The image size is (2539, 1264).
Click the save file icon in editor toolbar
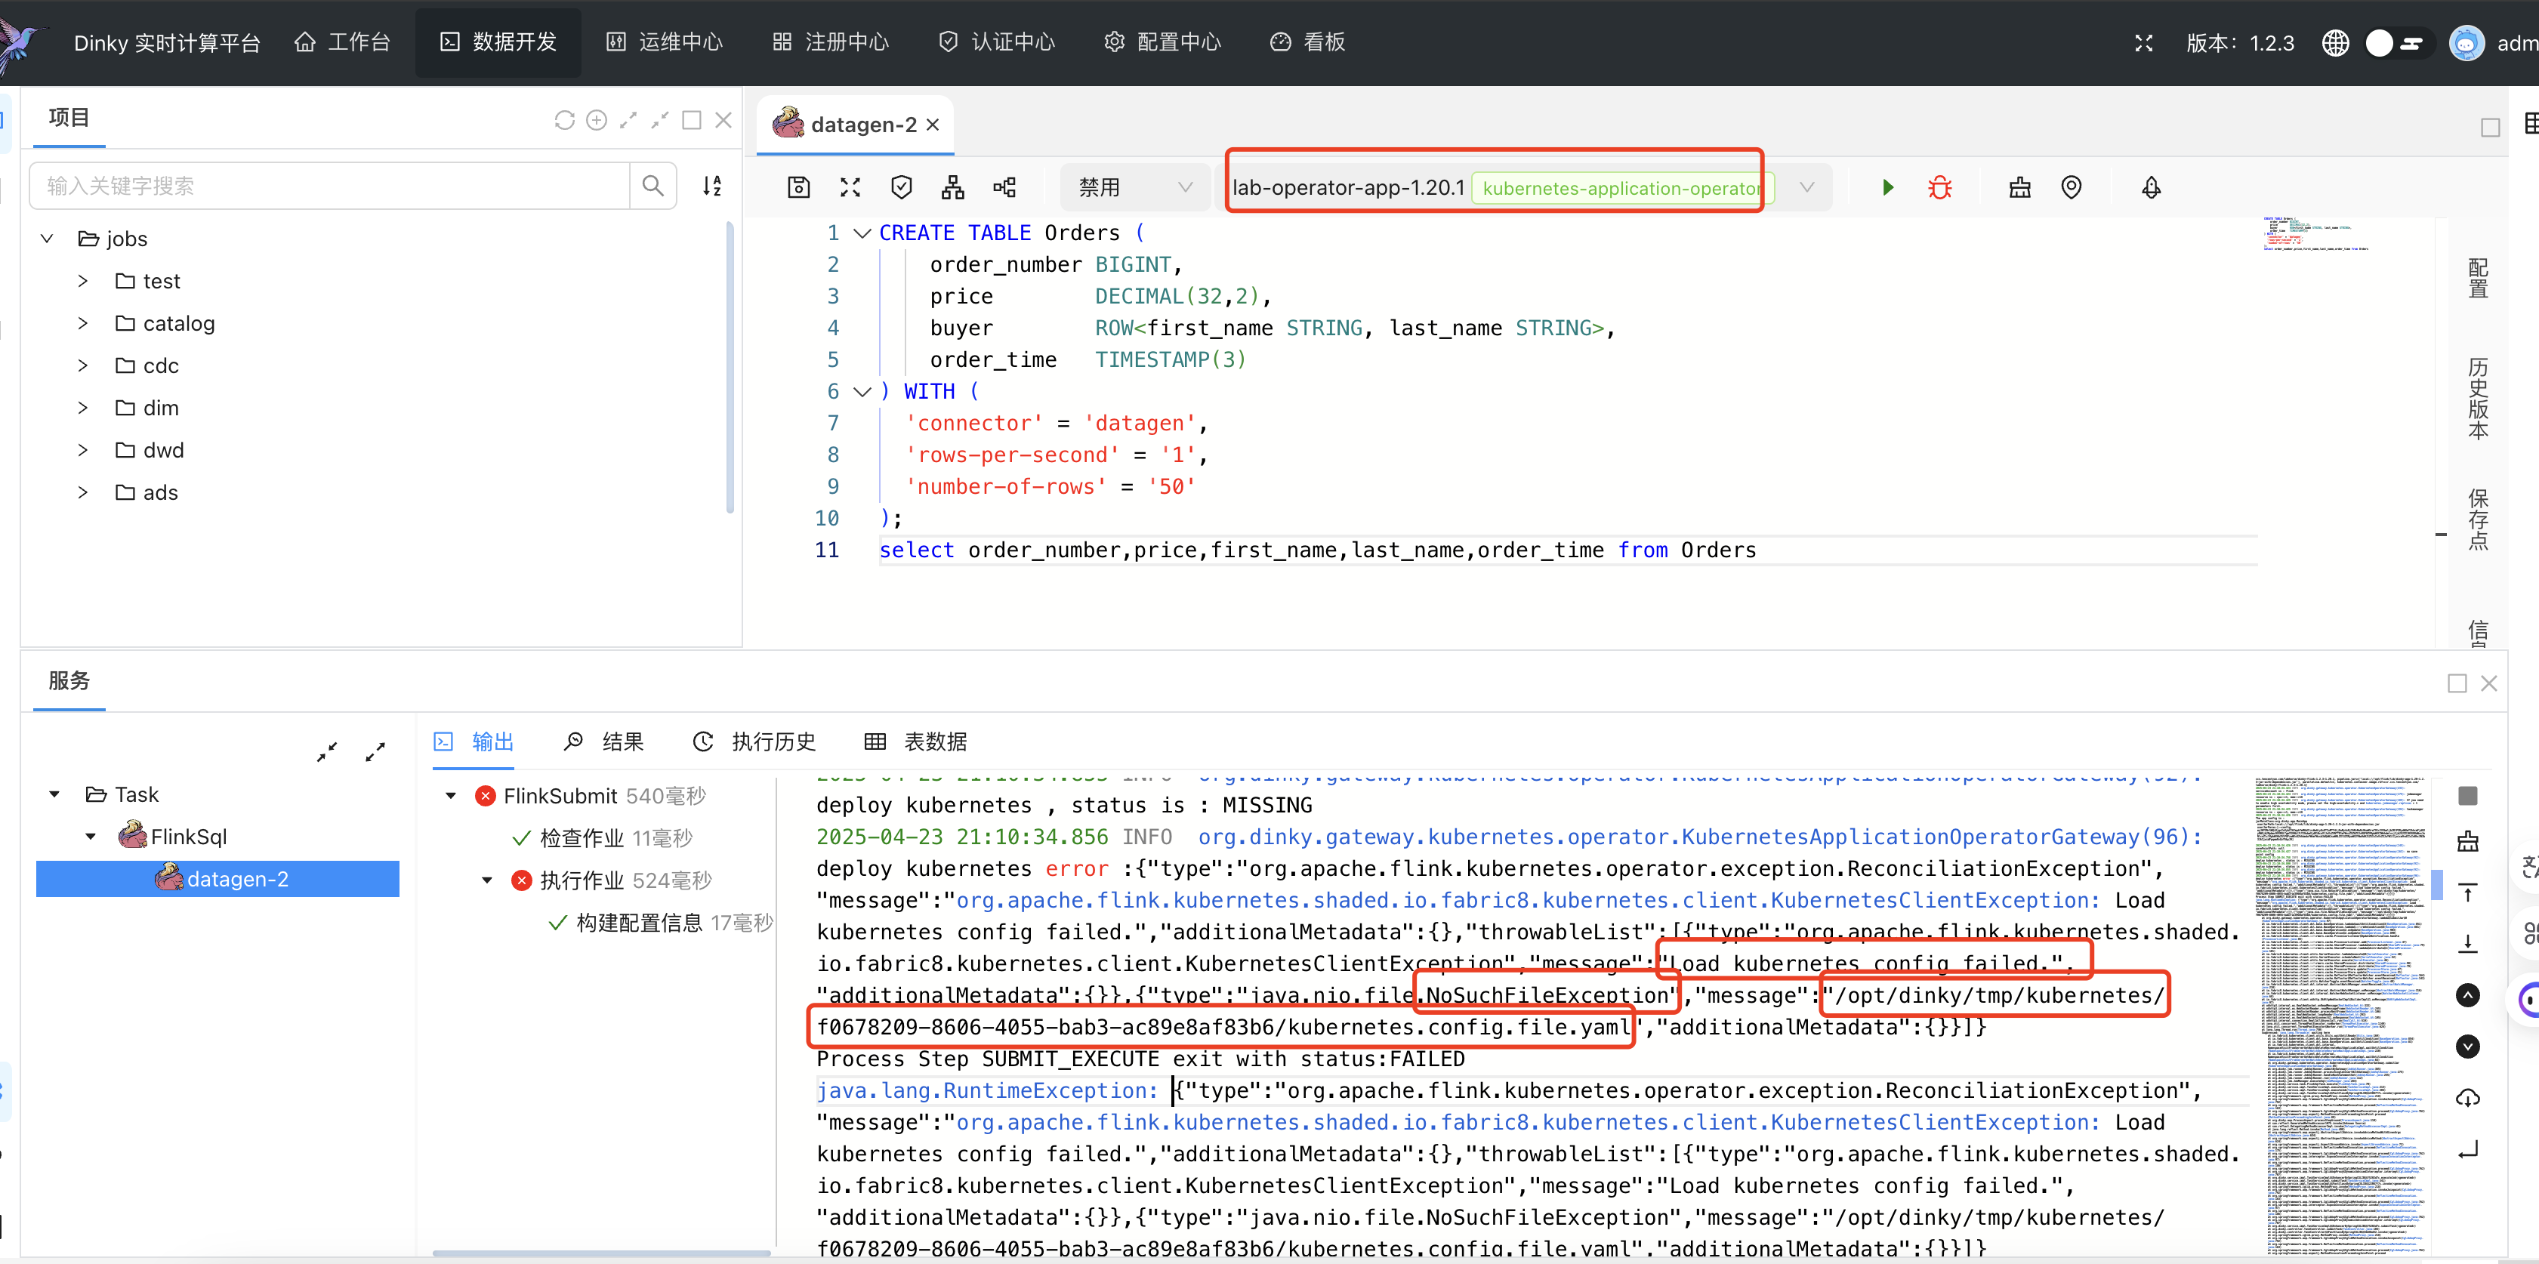pyautogui.click(x=798, y=187)
